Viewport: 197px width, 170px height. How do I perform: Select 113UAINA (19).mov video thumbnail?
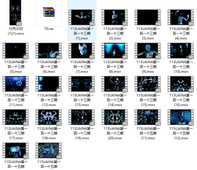click(82, 117)
